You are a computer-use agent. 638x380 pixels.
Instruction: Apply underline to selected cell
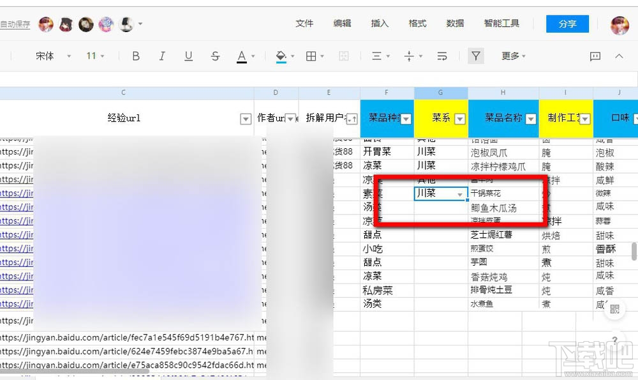pyautogui.click(x=188, y=56)
